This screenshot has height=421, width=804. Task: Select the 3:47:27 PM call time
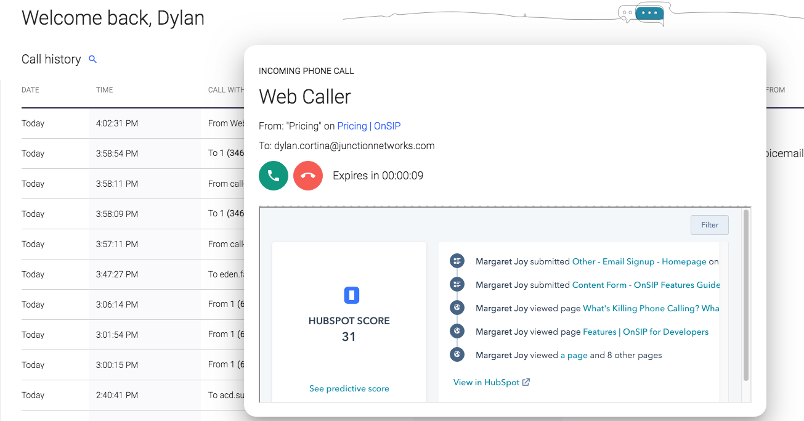117,274
